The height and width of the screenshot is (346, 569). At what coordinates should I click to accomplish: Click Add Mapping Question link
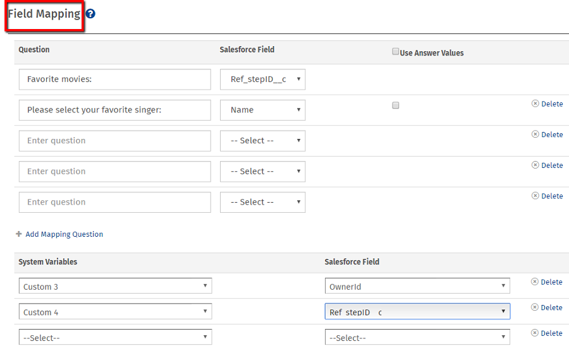[64, 234]
